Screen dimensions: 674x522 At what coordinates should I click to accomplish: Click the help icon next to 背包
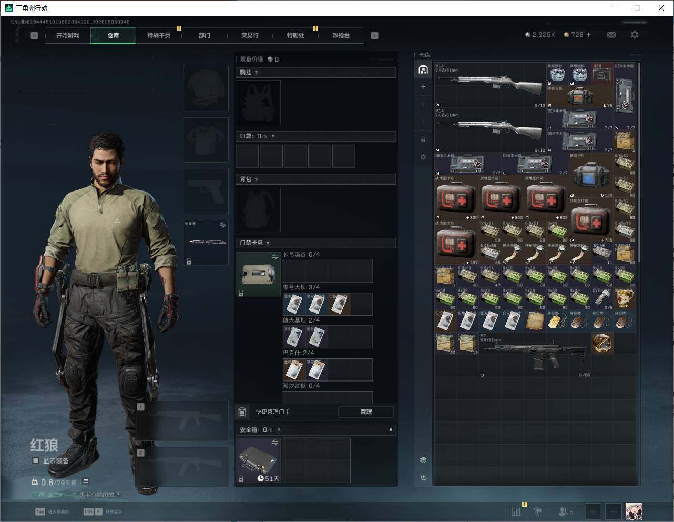tap(256, 179)
